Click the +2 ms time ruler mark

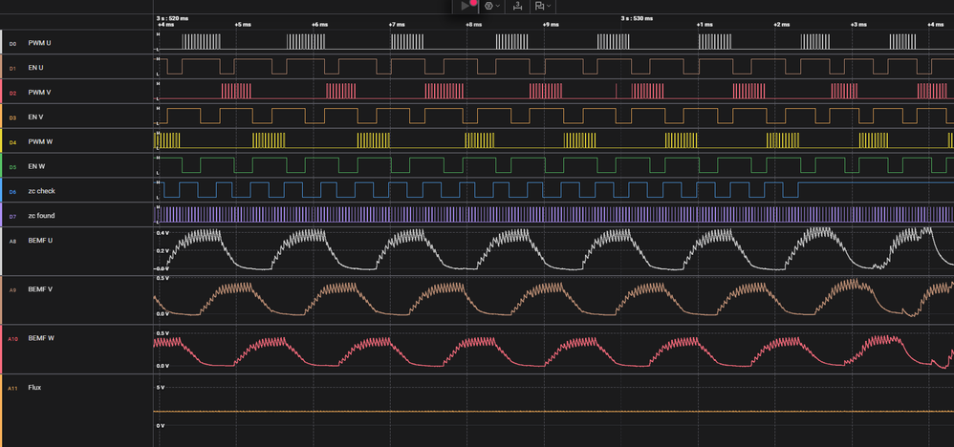tap(782, 24)
